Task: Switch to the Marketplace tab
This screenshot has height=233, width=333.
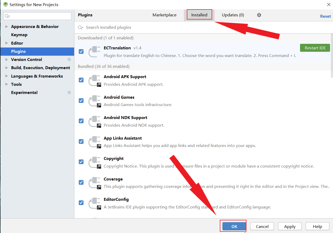Action: 164,15
